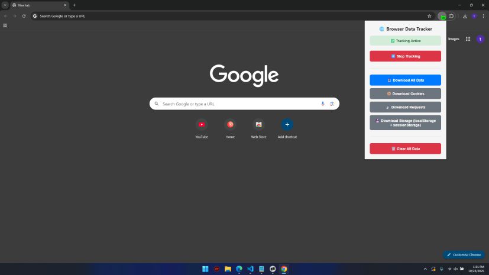The image size is (489, 275).
Task: Show hidden system tray icons chevron
Action: point(425,269)
